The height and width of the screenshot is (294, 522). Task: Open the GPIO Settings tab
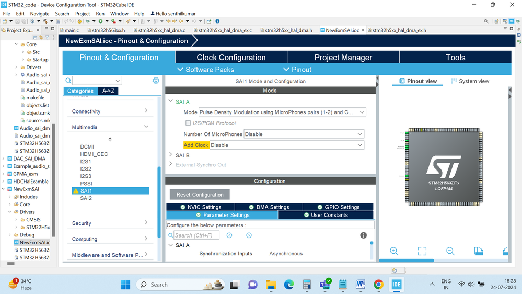click(x=338, y=207)
